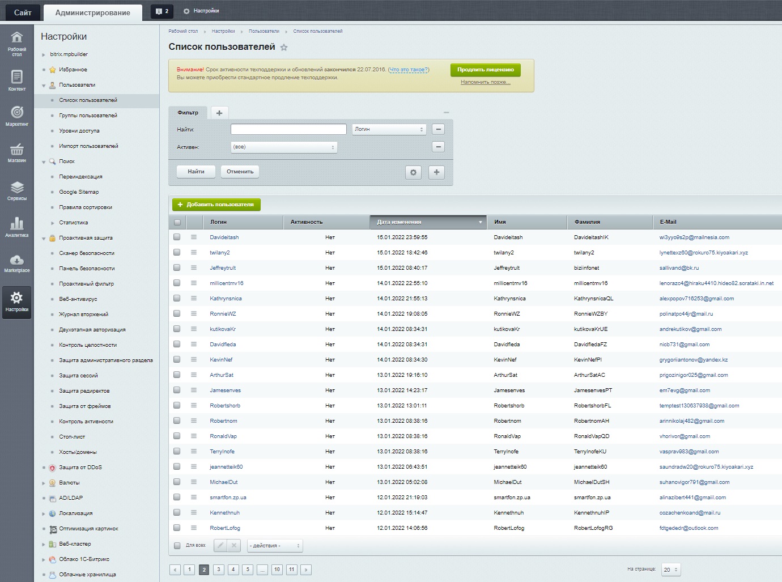
Task: Collapse the filter panel with minus icon
Action: click(446, 113)
